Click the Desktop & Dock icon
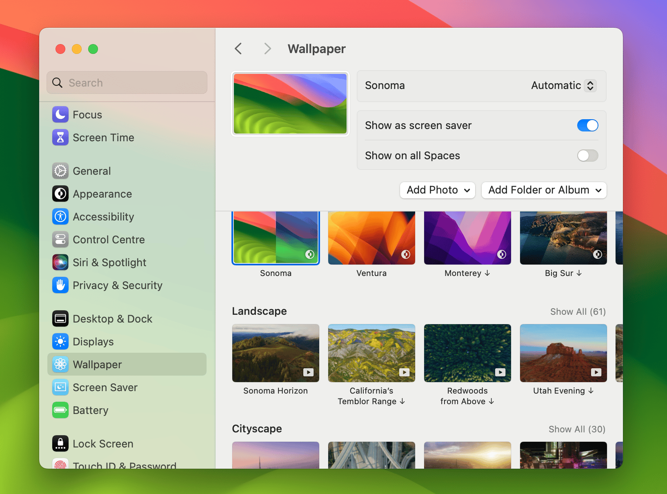The width and height of the screenshot is (667, 494). (x=60, y=319)
